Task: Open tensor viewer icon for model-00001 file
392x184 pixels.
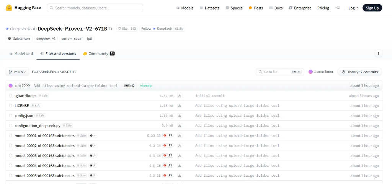Action: [93, 136]
